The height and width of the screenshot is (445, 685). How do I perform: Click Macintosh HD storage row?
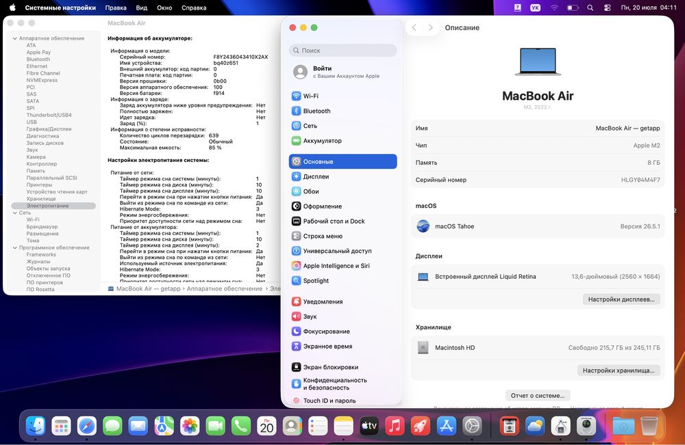point(537,347)
